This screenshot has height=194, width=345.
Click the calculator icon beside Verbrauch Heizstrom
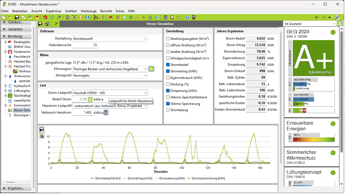click(x=106, y=112)
